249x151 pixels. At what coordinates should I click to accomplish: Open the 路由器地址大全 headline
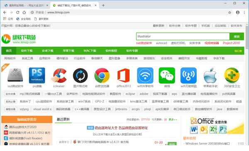pyautogui.click(x=121, y=128)
